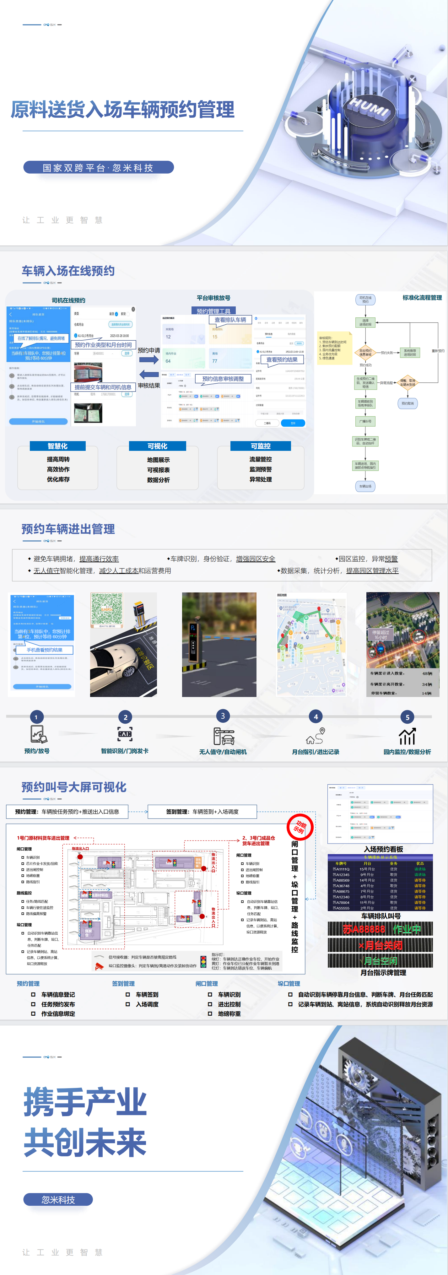Click the 园内监控 bar chart icon
448x1275 pixels.
pos(407,736)
